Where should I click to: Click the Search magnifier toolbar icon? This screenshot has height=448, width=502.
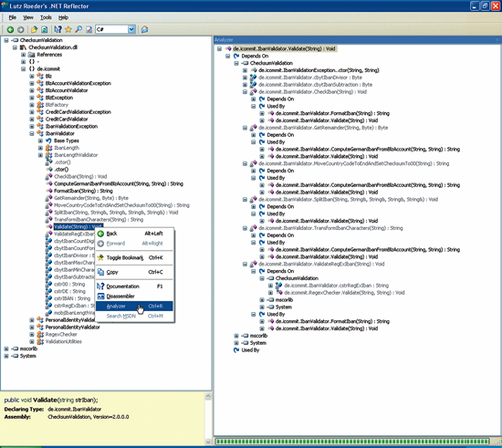click(78, 29)
